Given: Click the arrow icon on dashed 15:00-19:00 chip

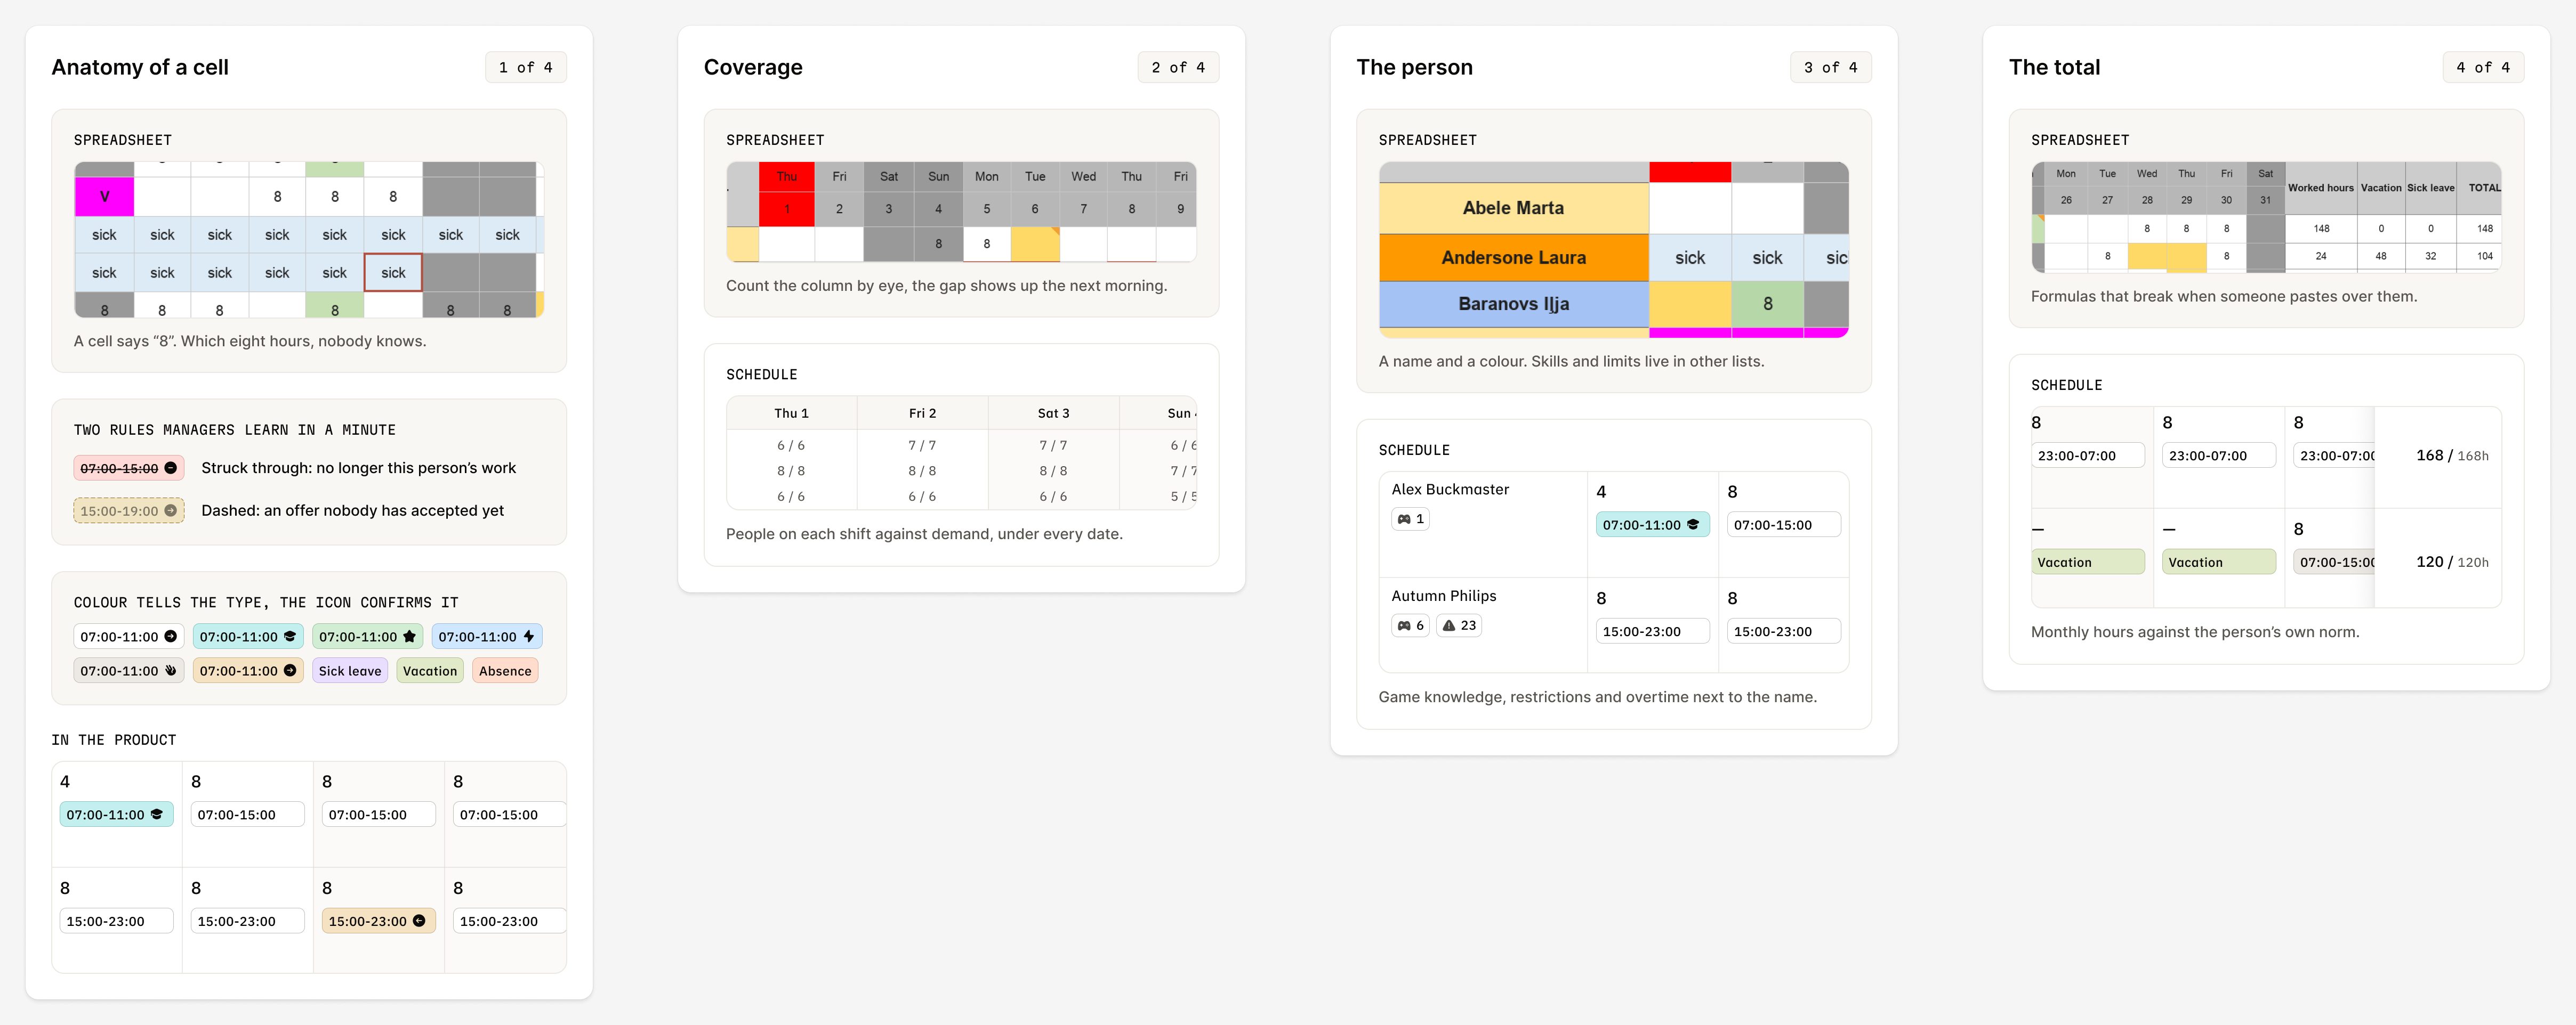Looking at the screenshot, I should point(171,510).
